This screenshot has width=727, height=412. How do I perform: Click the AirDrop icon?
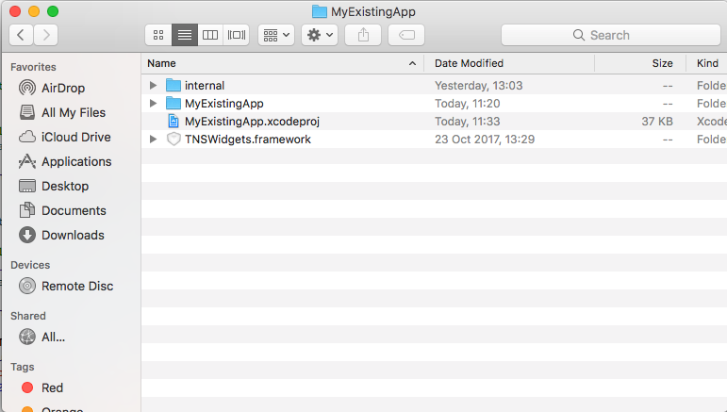[x=27, y=88]
